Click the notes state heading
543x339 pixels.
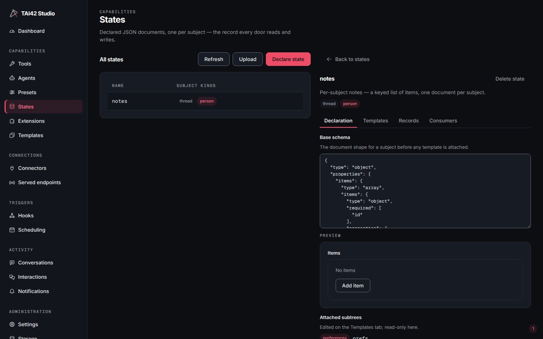327,79
